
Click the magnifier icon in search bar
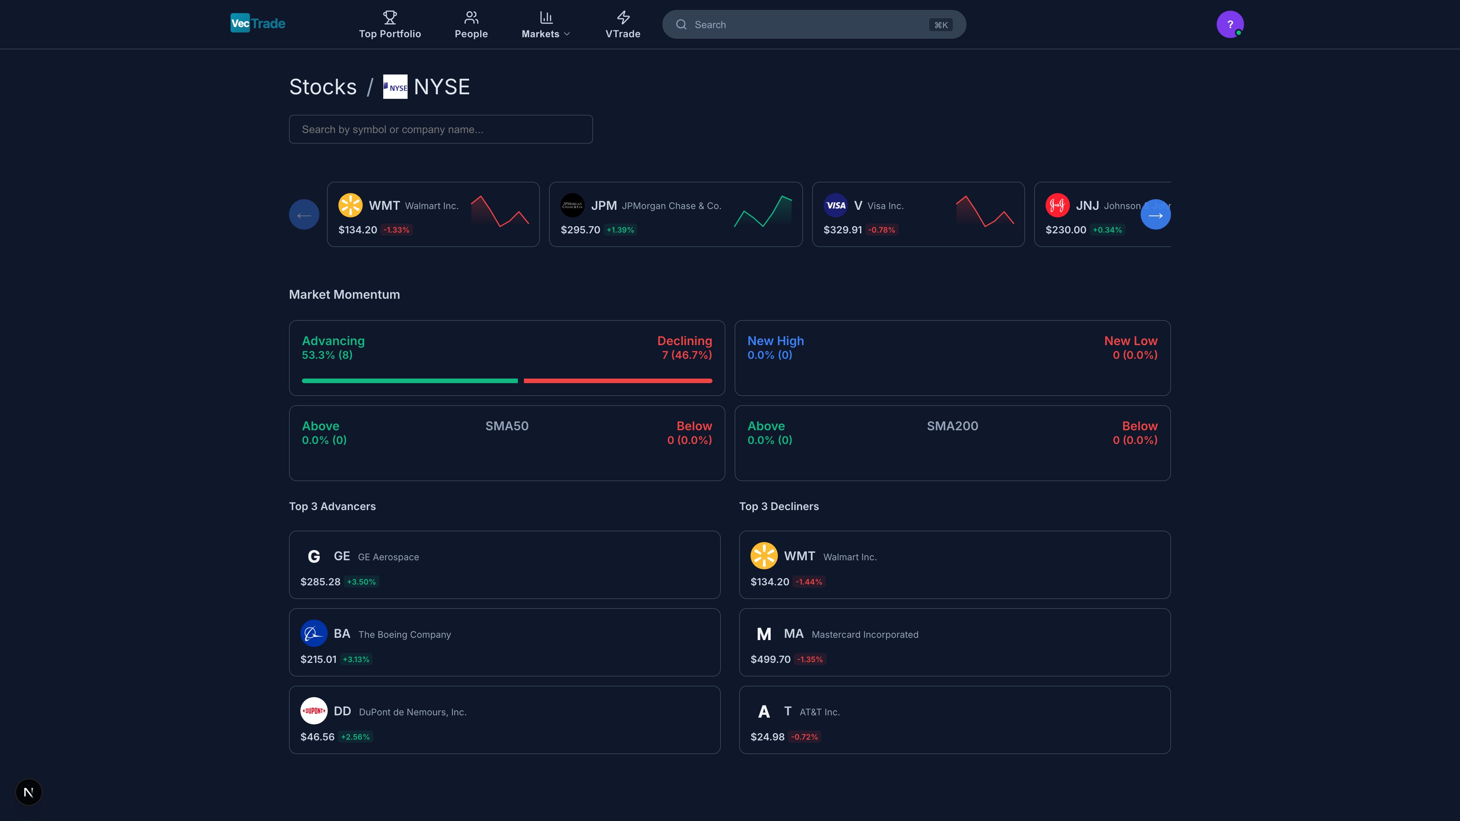(x=681, y=24)
